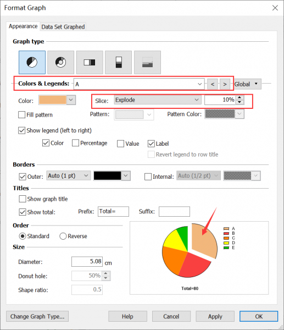The image size is (284, 330).
Task: Open the Outer border thickness dropdown
Action: pos(69,176)
